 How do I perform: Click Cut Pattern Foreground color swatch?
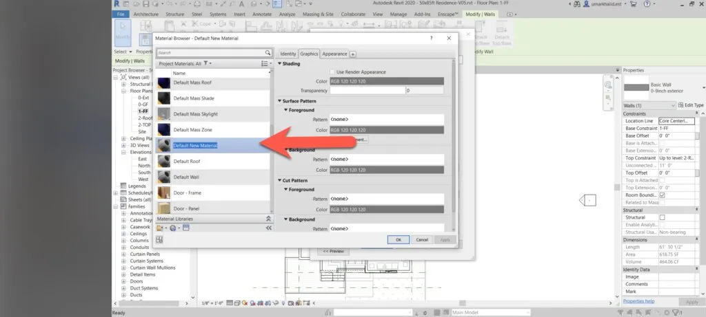(x=387, y=210)
